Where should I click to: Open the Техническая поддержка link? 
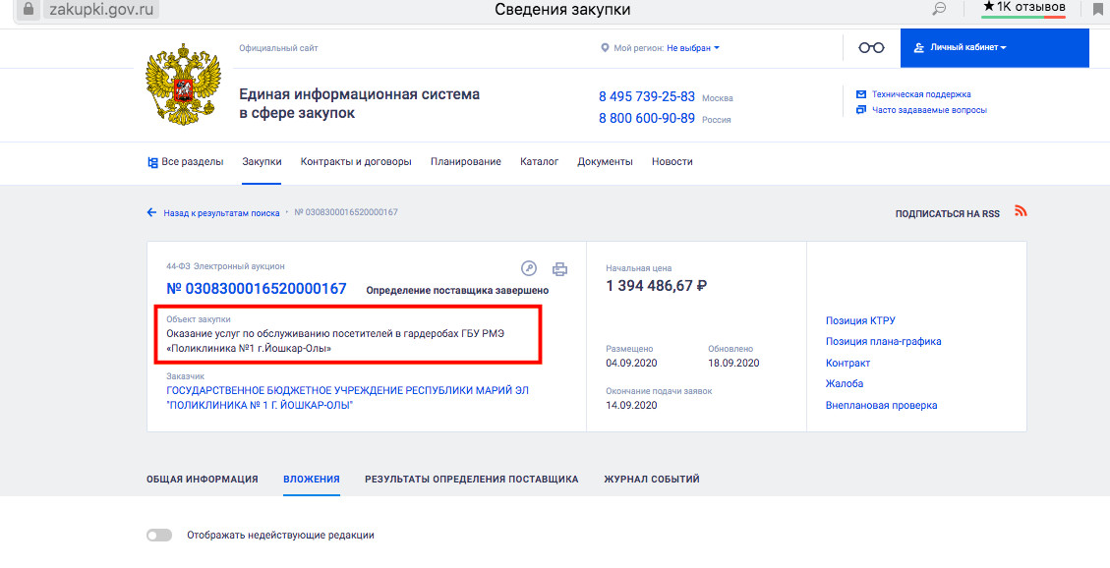921,94
